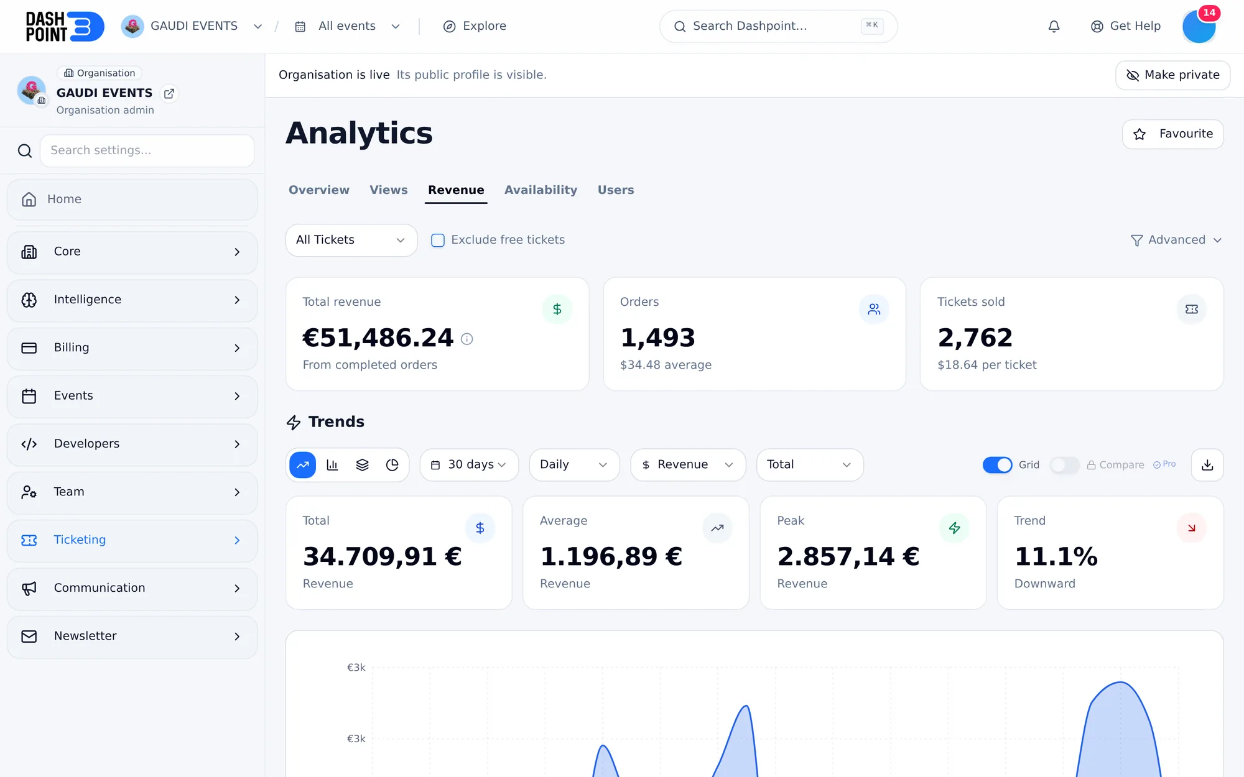Image resolution: width=1244 pixels, height=777 pixels.
Task: Expand the Core sidebar section
Action: tap(132, 252)
